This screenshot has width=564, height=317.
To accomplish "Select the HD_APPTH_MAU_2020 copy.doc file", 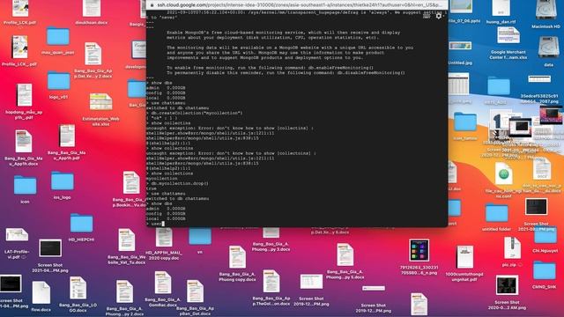I will 164,237.
